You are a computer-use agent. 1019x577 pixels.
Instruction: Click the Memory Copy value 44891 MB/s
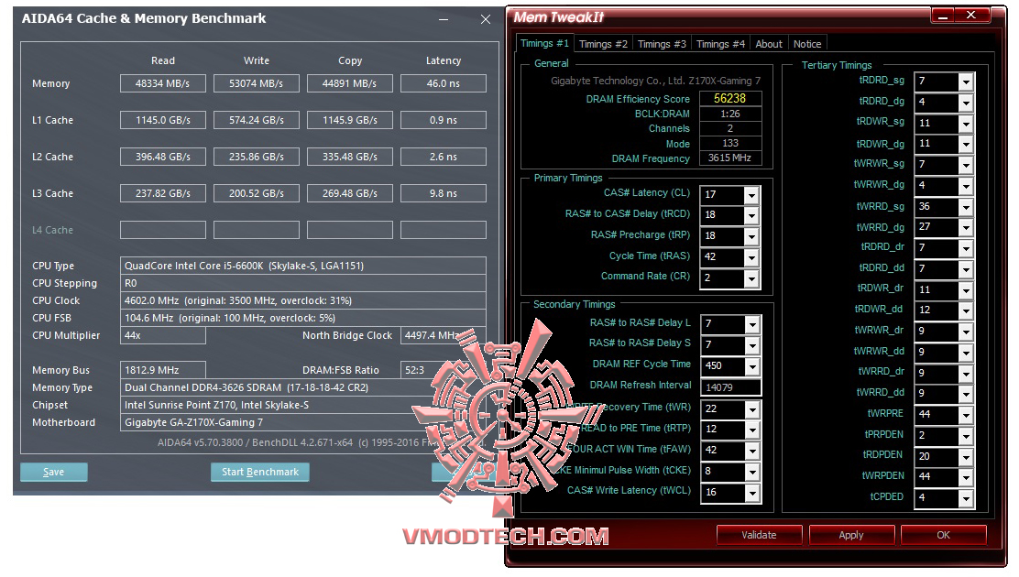[350, 83]
